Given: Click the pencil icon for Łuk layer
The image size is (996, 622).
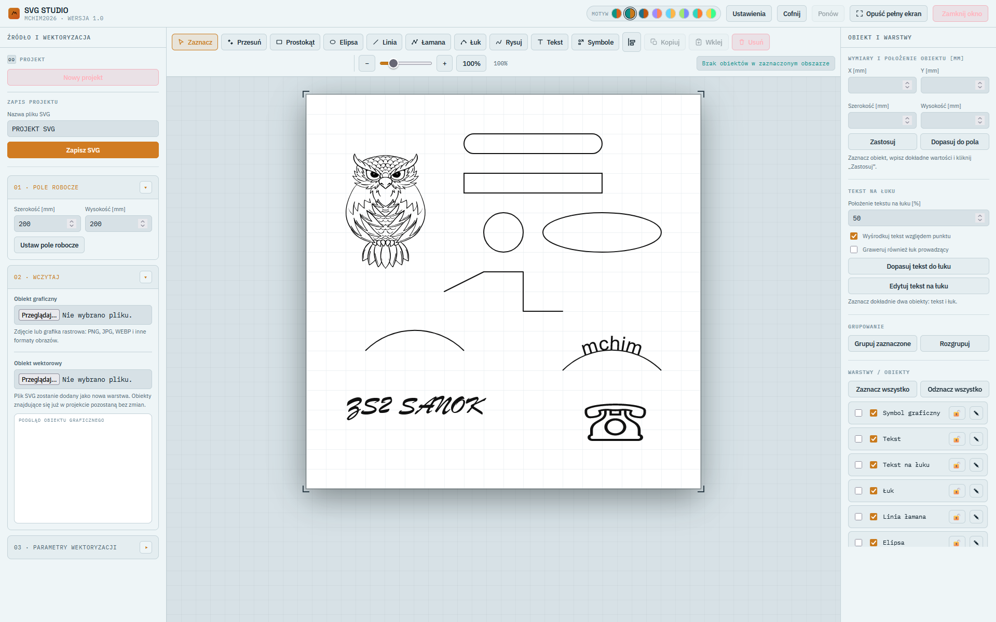Looking at the screenshot, I should click(976, 491).
